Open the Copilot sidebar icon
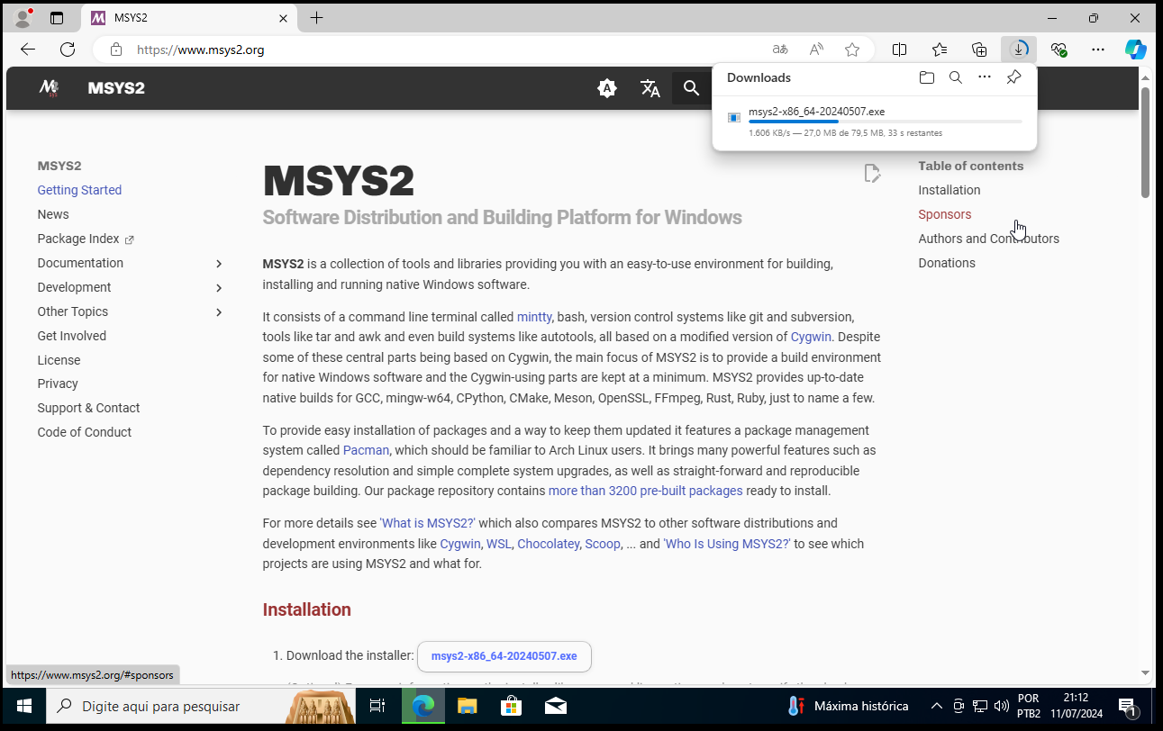1163x731 pixels. click(1136, 50)
